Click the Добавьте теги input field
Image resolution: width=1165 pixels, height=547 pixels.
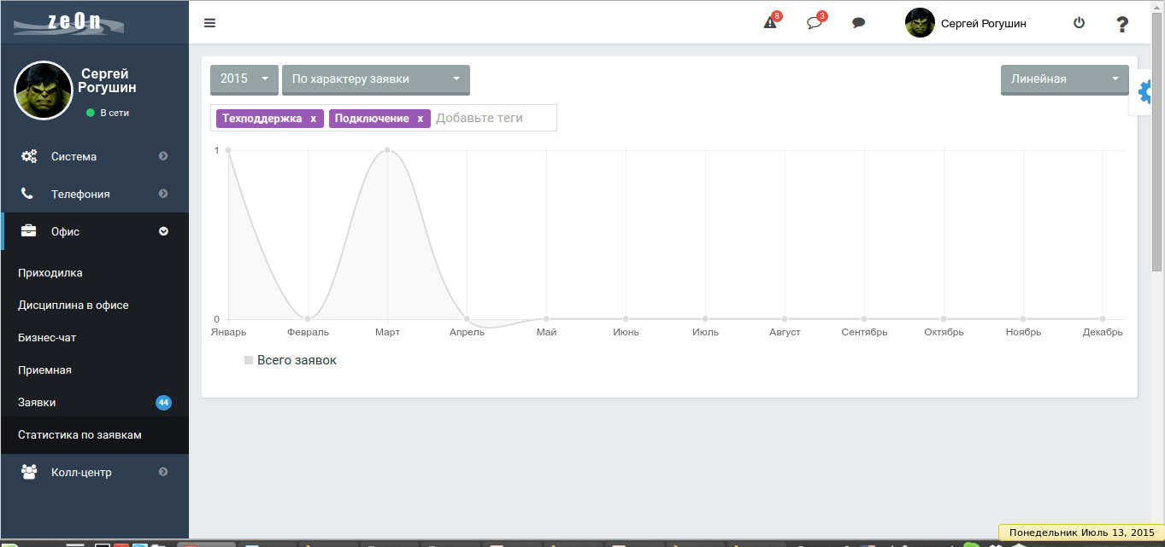pyautogui.click(x=494, y=119)
